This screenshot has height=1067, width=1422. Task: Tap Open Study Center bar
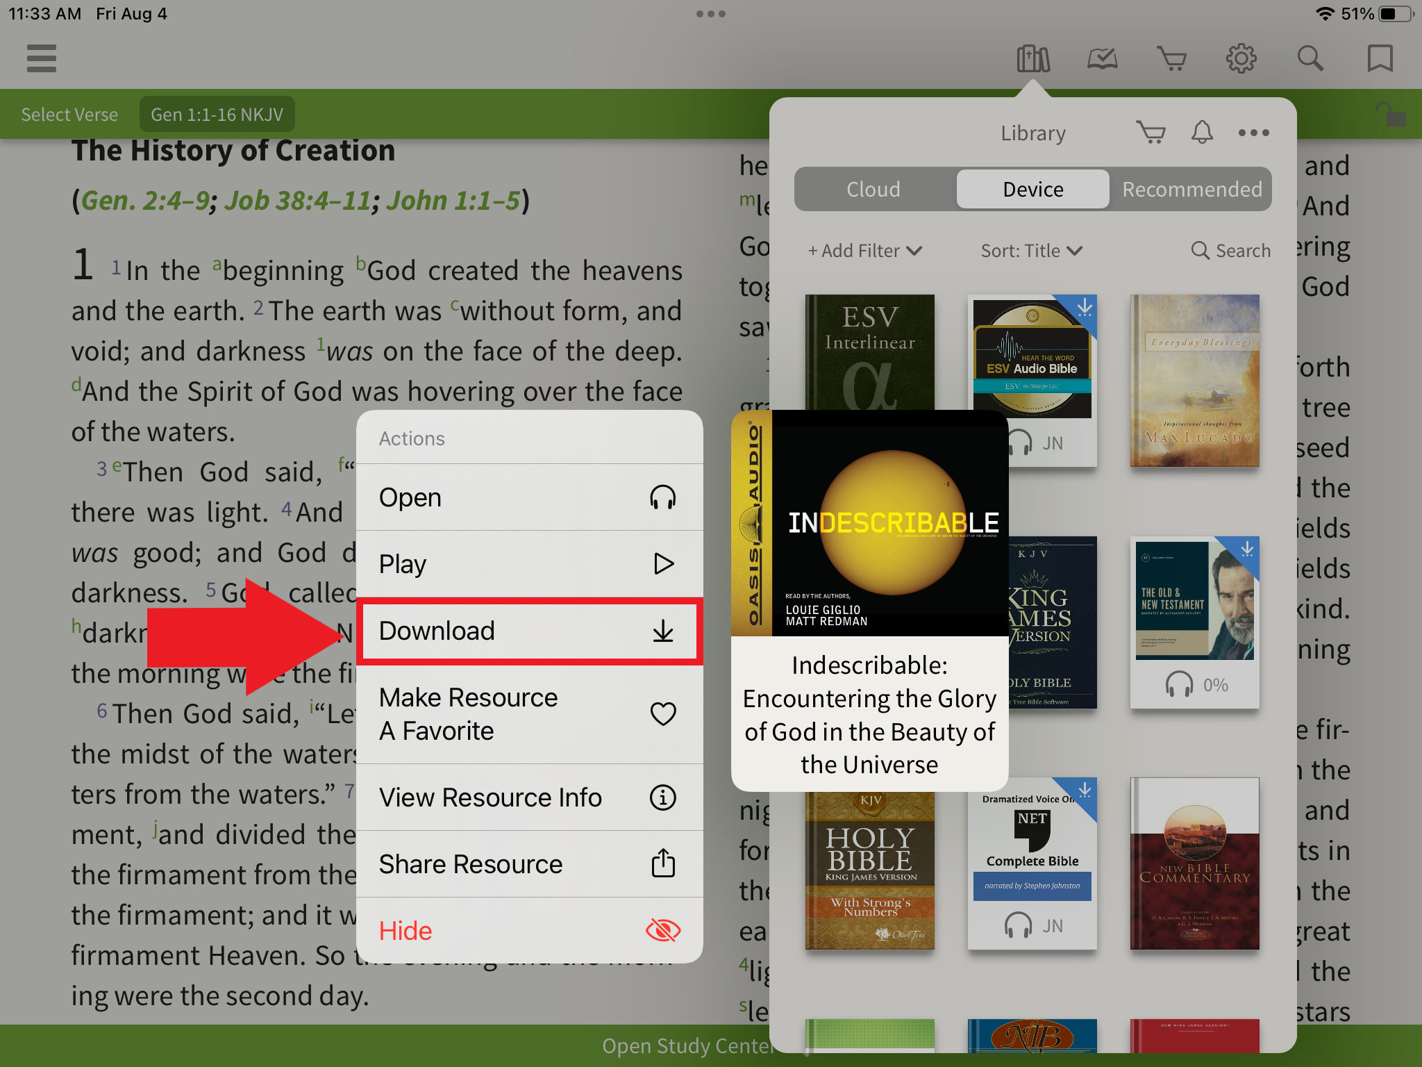click(687, 1045)
